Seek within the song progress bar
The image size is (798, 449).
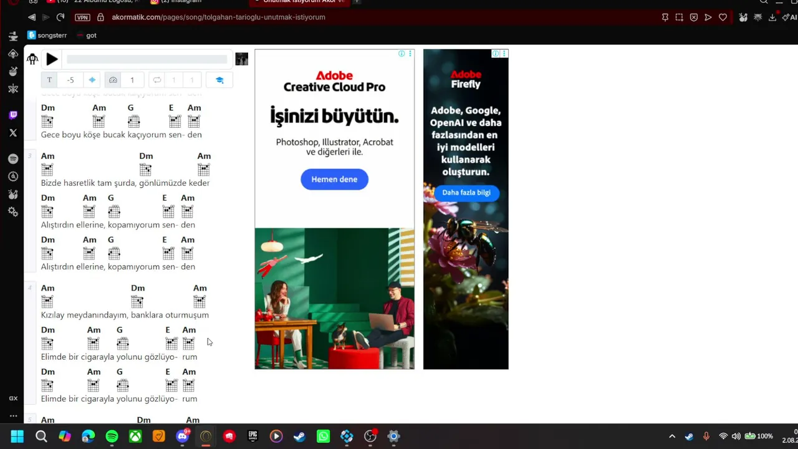pos(147,59)
